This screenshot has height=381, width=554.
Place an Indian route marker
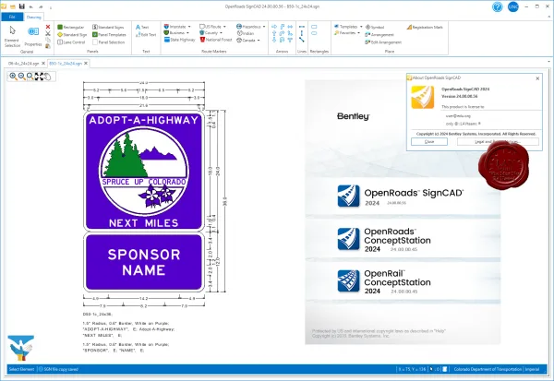coord(246,33)
